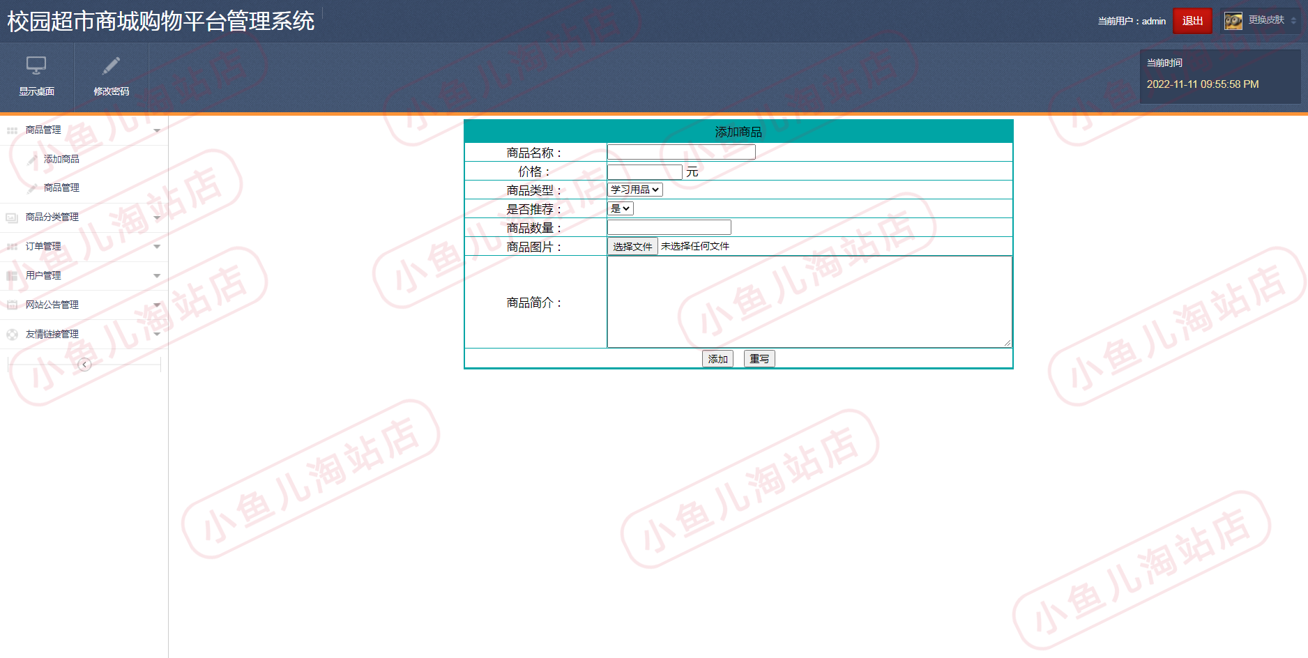
Task: Click the red 退出 logout button
Action: (x=1192, y=21)
